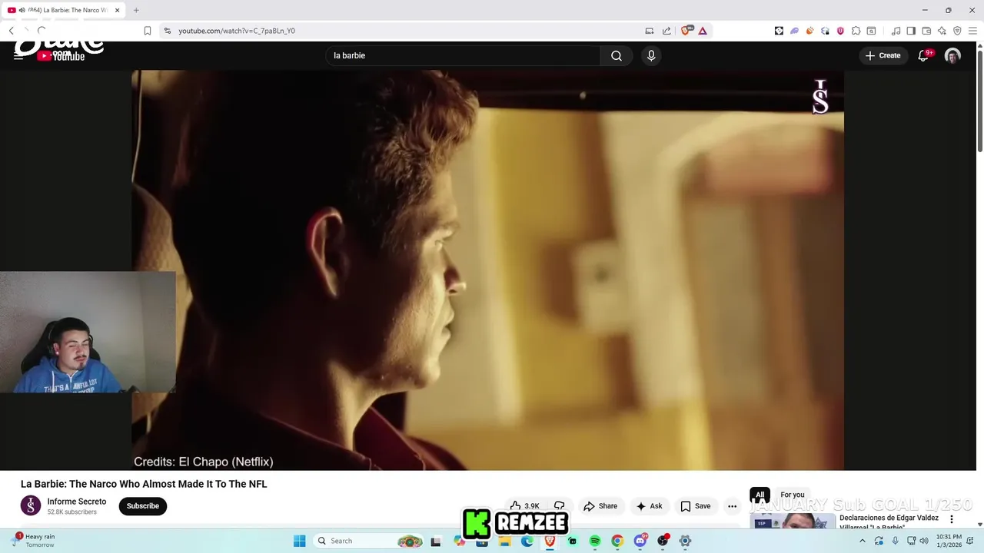Click the Ask AI button
The image size is (984, 553).
[649, 506]
